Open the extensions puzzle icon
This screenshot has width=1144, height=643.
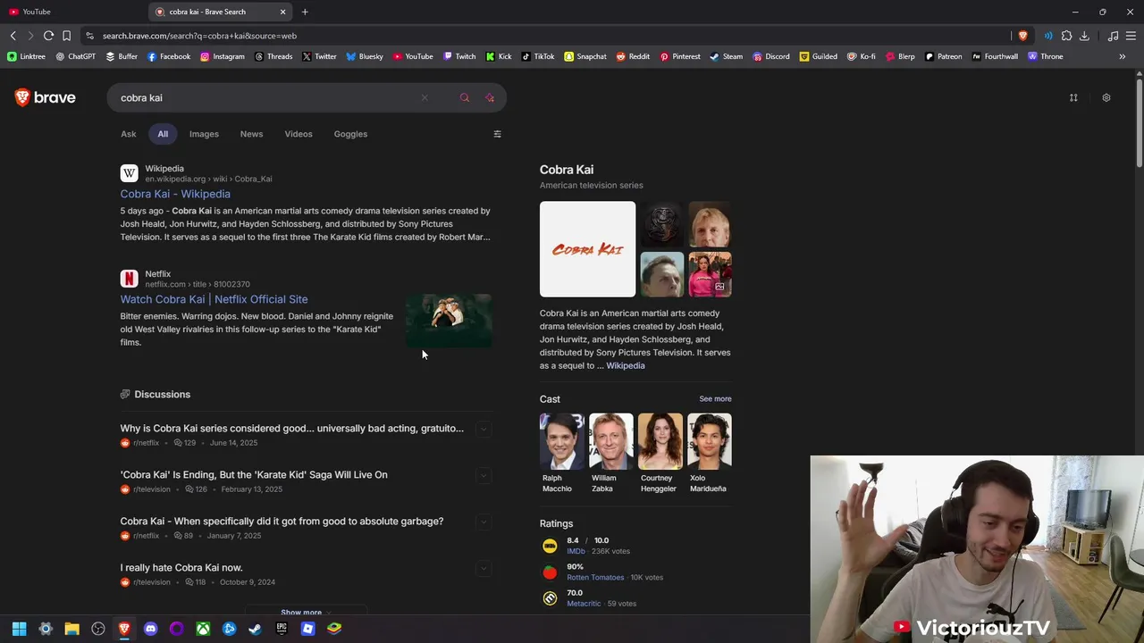1066,36
